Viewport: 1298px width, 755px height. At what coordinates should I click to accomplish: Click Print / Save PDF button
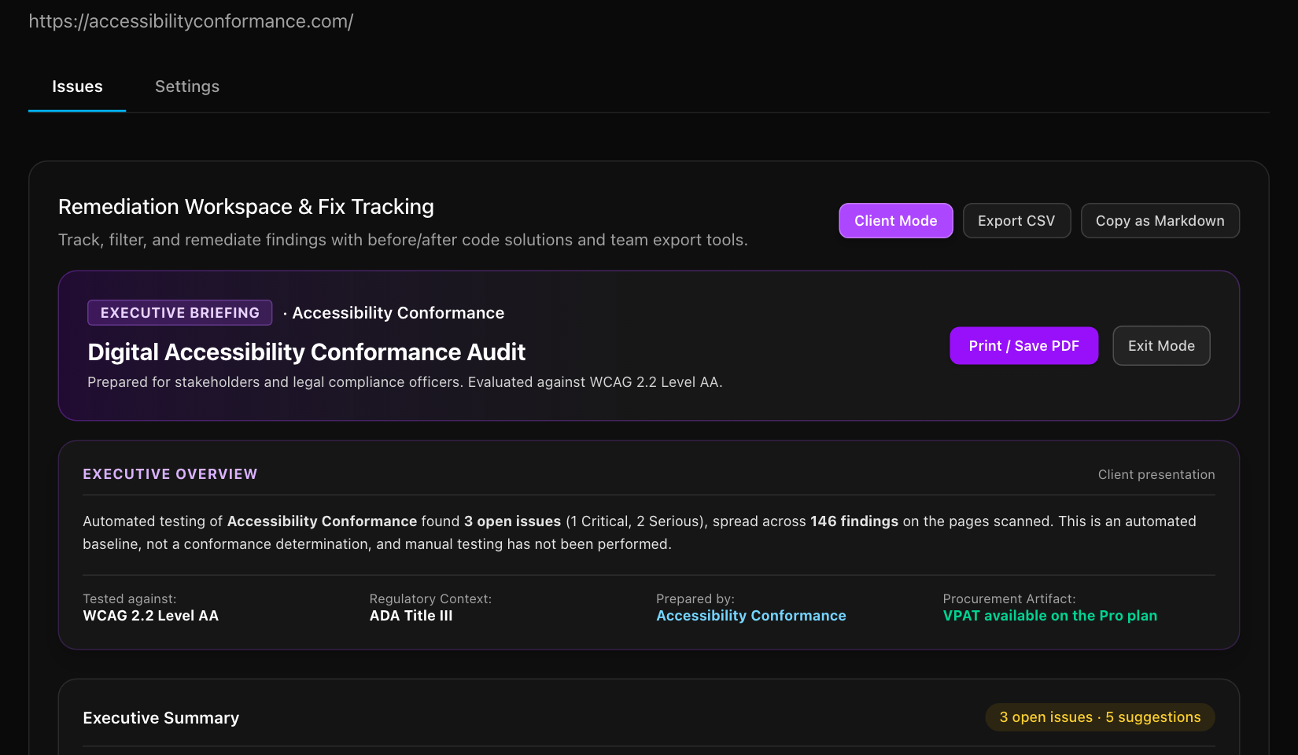1024,346
